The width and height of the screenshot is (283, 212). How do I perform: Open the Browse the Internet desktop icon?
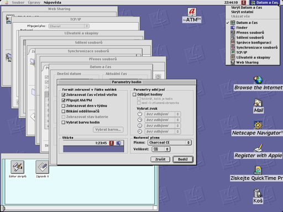[258, 80]
